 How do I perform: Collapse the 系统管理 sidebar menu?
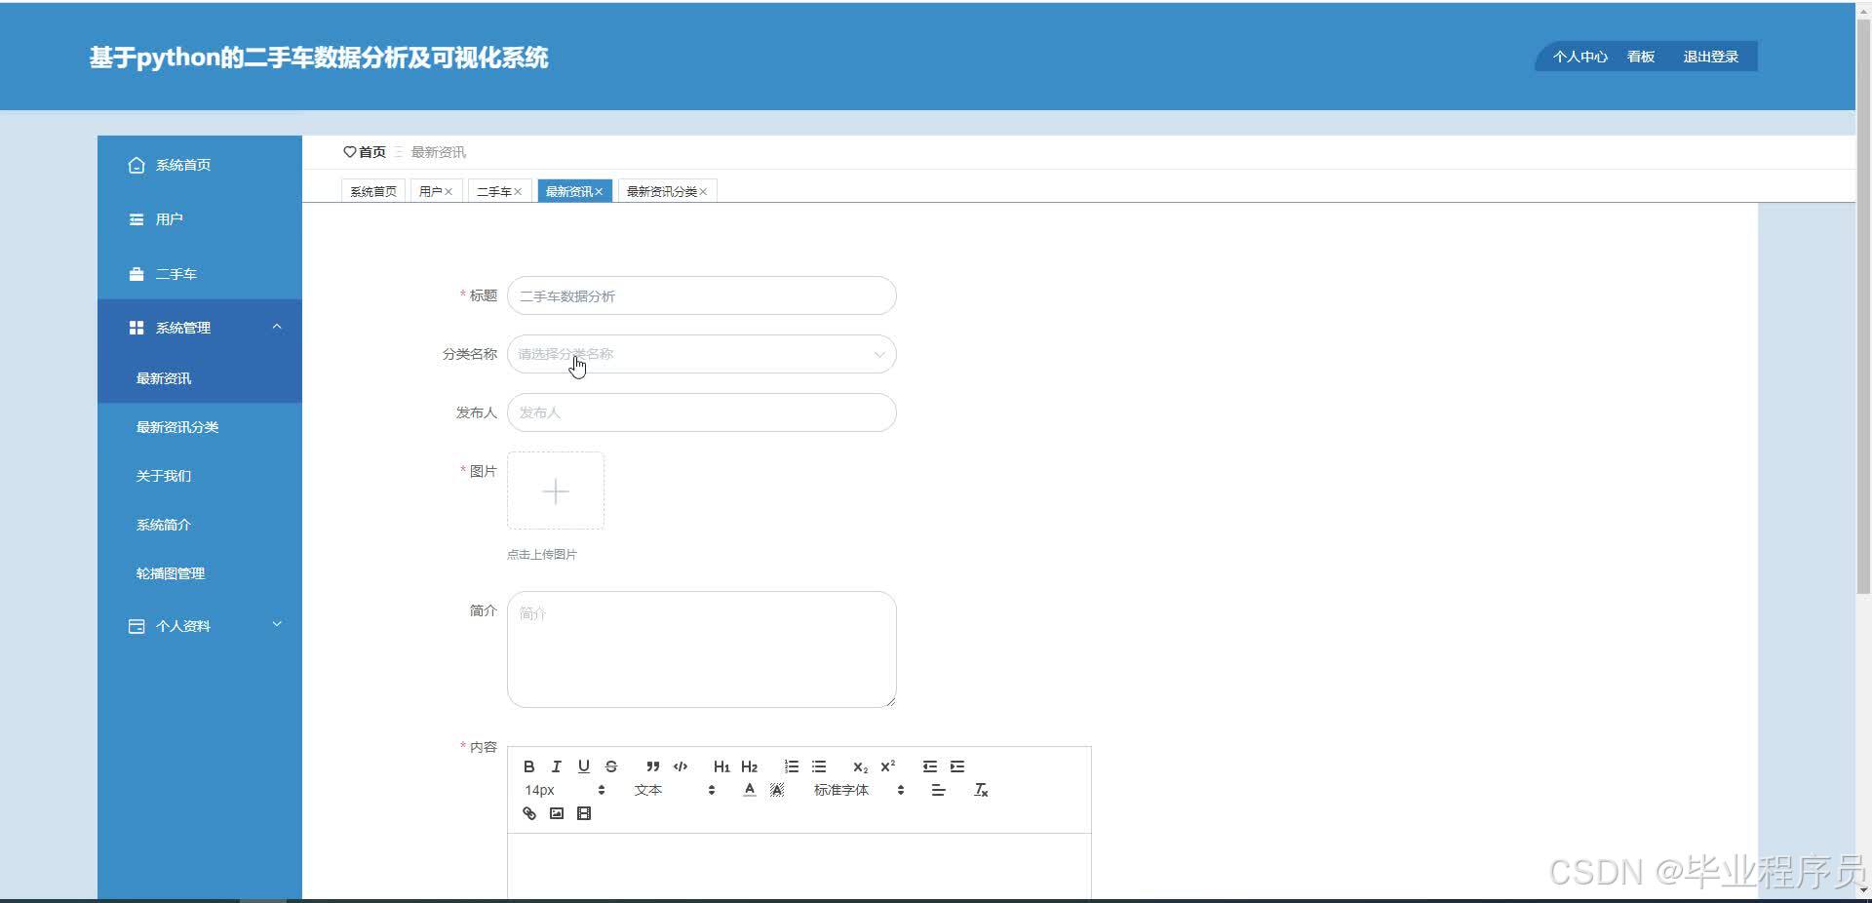click(200, 328)
